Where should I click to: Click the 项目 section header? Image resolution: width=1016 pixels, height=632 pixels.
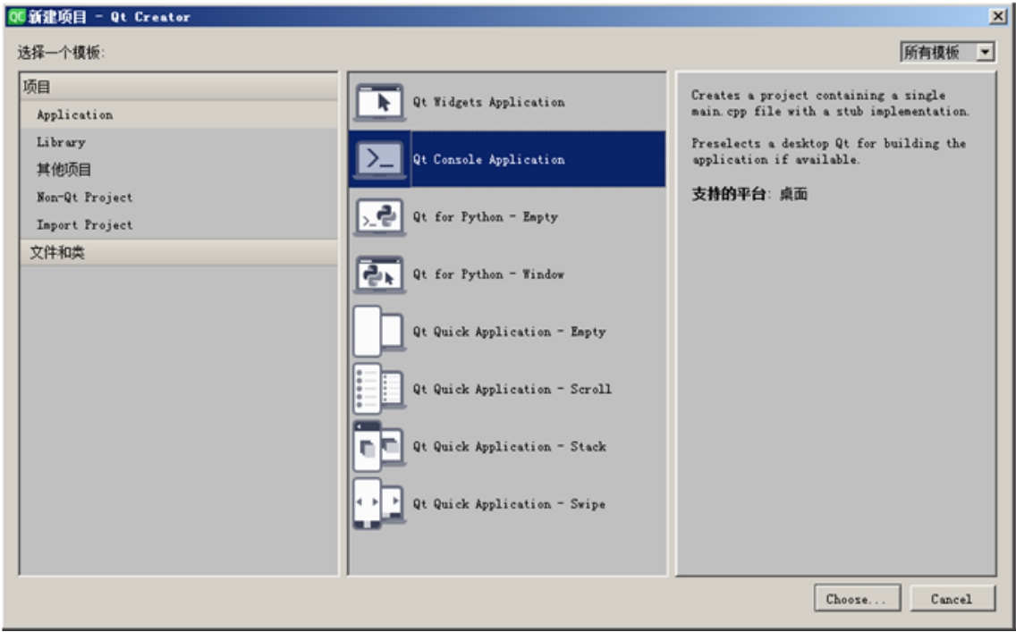coord(179,87)
